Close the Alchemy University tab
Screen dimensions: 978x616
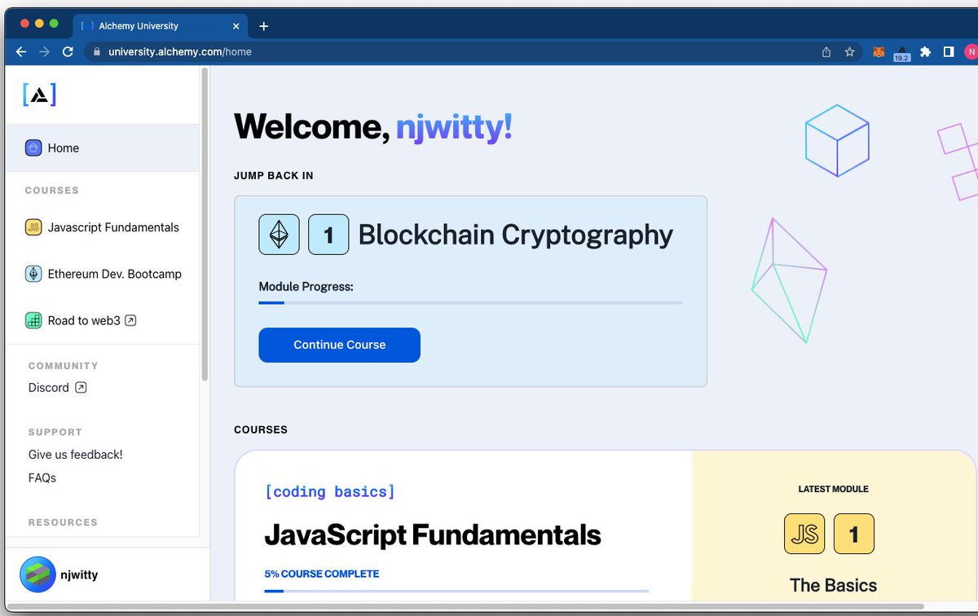coord(236,26)
